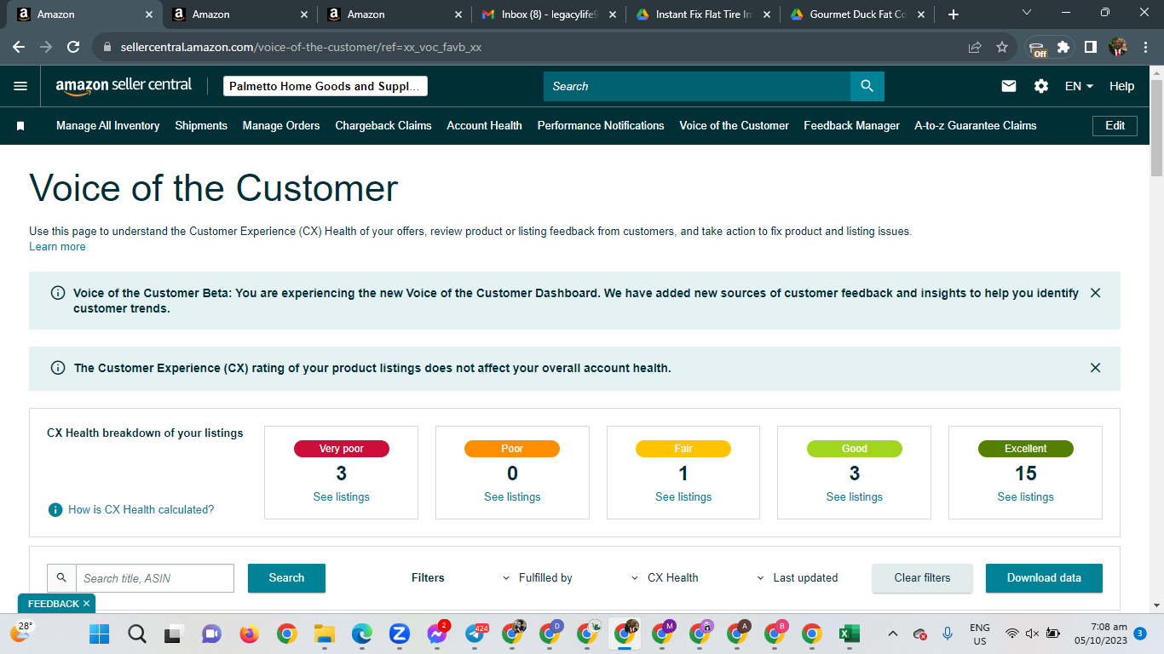This screenshot has width=1164, height=654.
Task: See listings with Excellent CX Health
Action: (1025, 496)
